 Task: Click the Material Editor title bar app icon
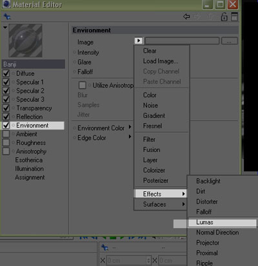pos(6,4)
